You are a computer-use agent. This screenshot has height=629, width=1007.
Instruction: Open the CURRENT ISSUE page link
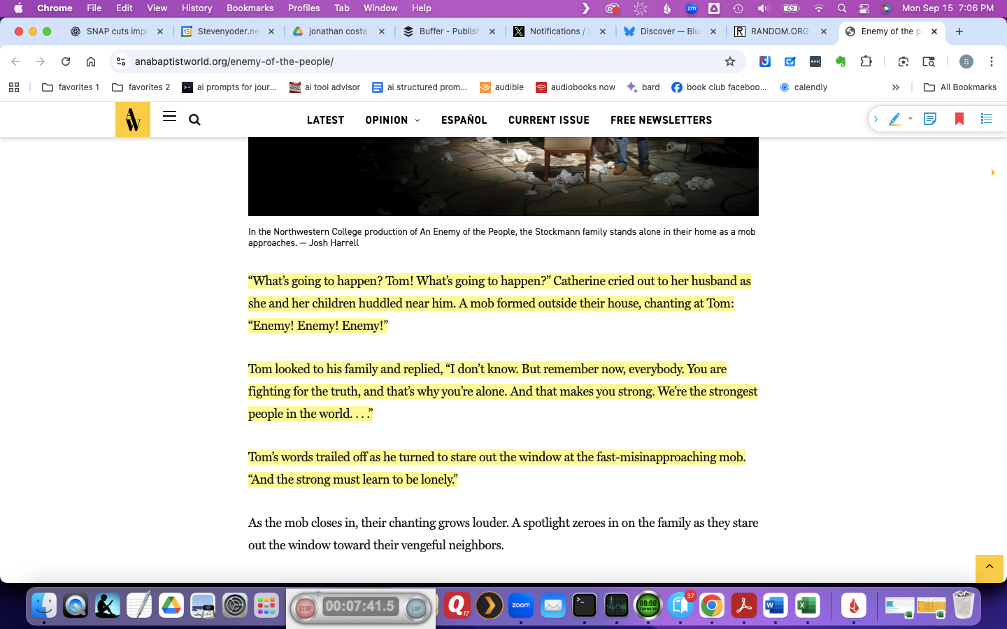point(548,120)
